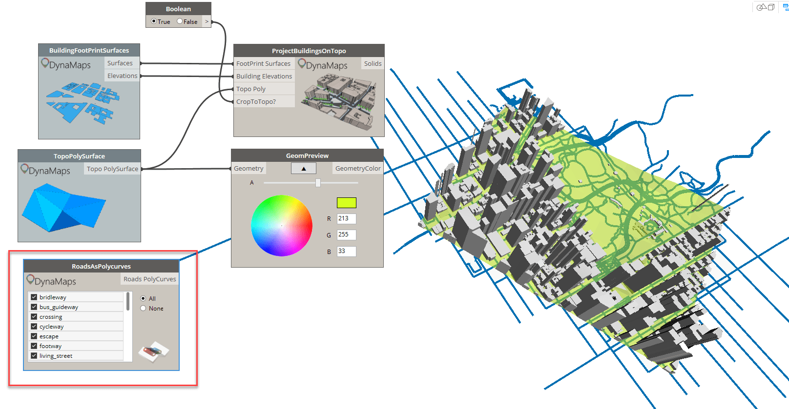Click the DynaMaps logo in BuildingFootPrintSurfaces node
Viewport: 789px width, 409px height.
[66, 64]
